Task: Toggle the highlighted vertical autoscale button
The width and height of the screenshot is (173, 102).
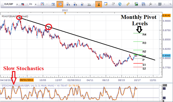Action: point(99,4)
